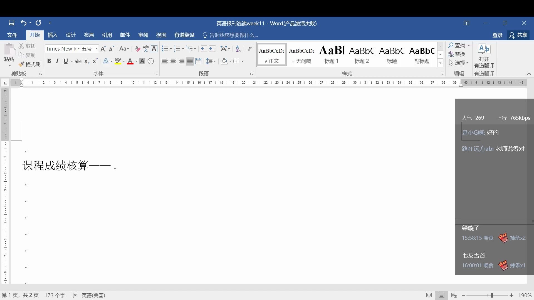Open the shading color dropdown arrow
Screen dimensions: 534x300
pos(230,61)
